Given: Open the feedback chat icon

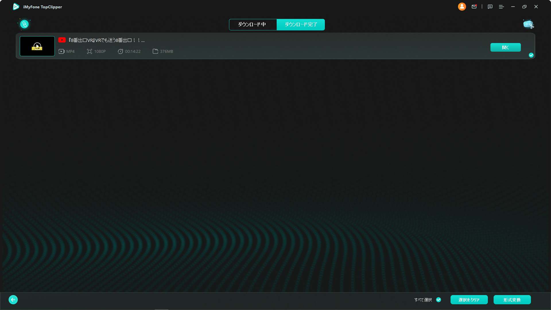Looking at the screenshot, I should click(490, 7).
